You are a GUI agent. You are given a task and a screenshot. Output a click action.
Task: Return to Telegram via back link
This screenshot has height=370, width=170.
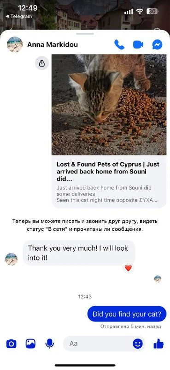click(x=18, y=16)
